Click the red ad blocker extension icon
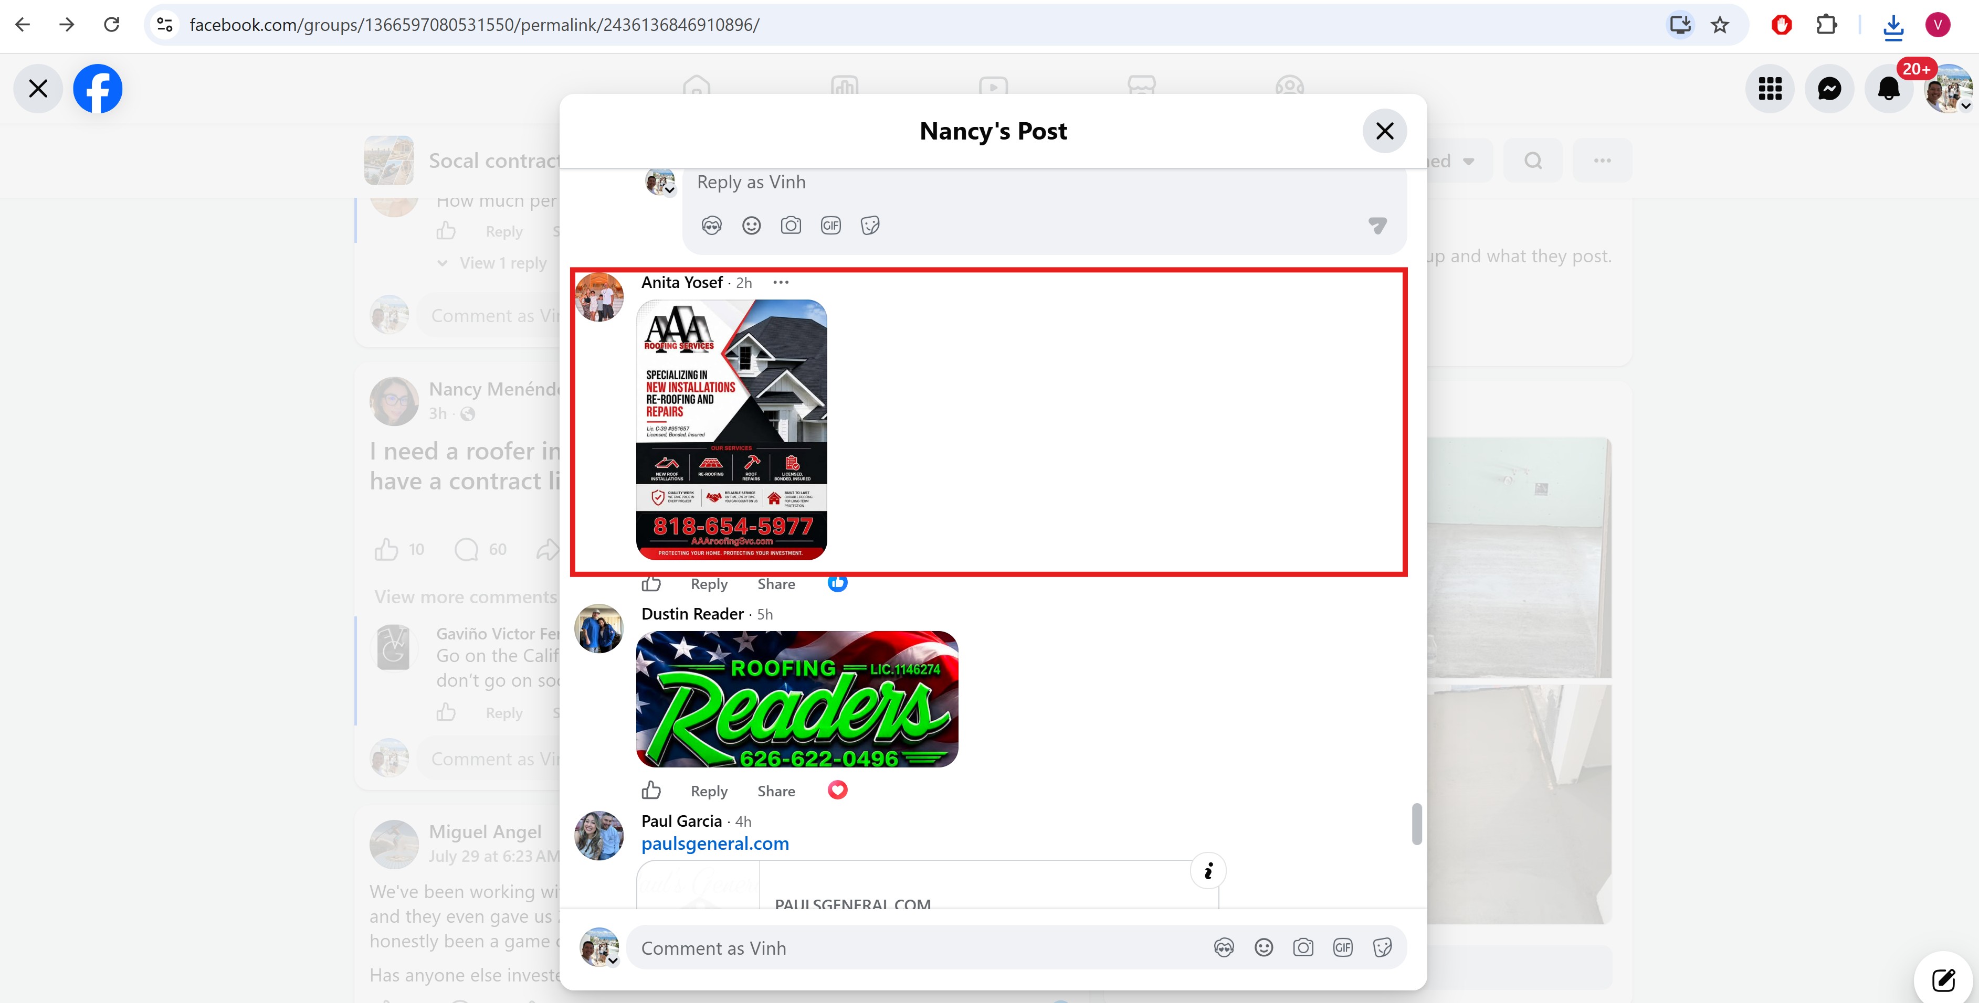Viewport: 1979px width, 1003px height. (1782, 25)
